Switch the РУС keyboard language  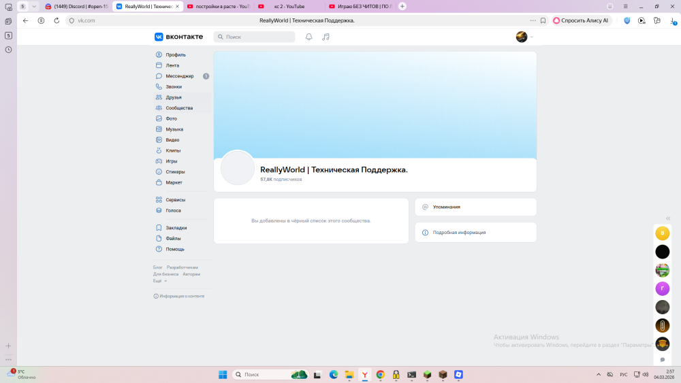point(624,375)
